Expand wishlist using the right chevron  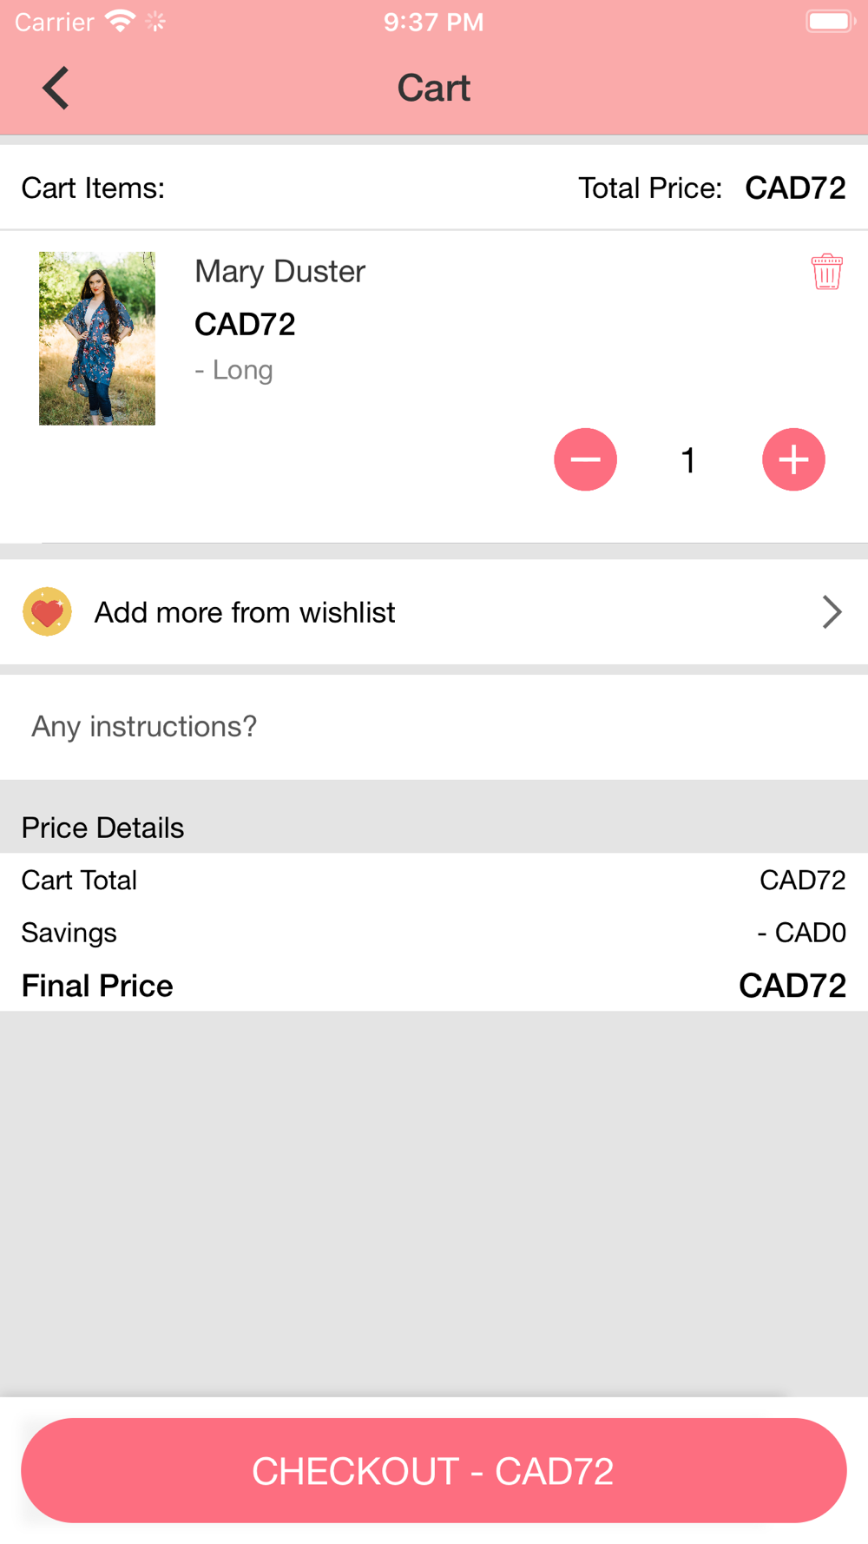click(x=832, y=612)
